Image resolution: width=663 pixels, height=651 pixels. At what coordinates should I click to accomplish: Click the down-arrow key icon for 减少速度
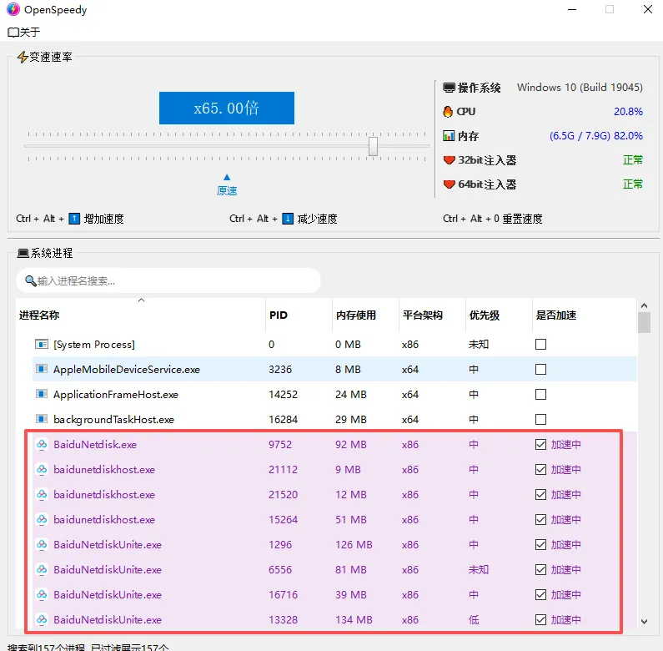pos(288,219)
